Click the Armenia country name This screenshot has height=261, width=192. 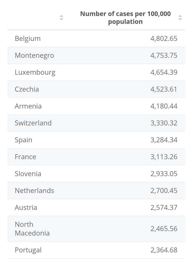(28, 106)
